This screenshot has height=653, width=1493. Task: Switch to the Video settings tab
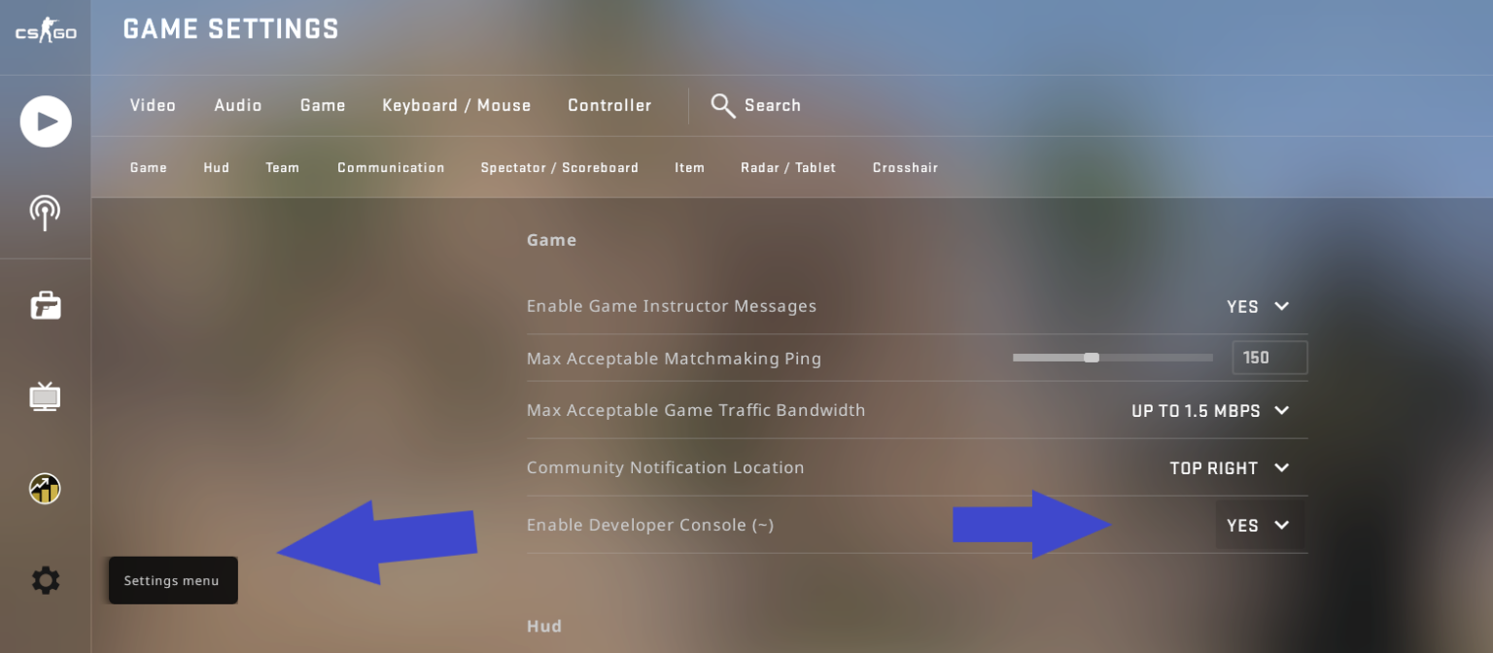(x=153, y=105)
